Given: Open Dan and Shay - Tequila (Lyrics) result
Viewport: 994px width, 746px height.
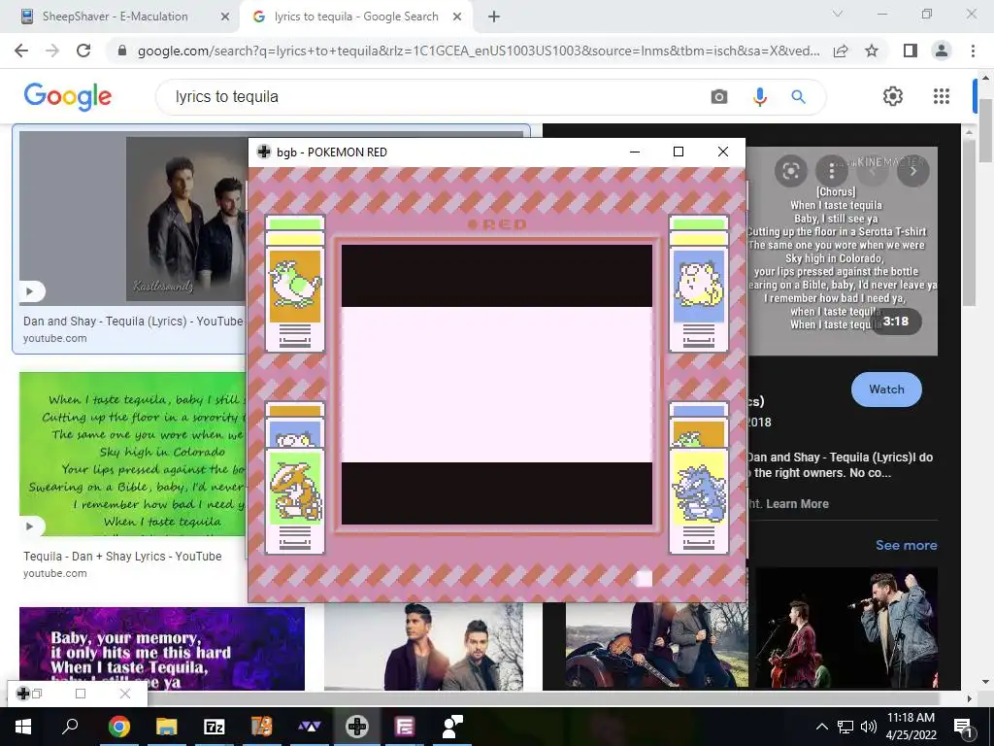Looking at the screenshot, I should pyautogui.click(x=133, y=322).
